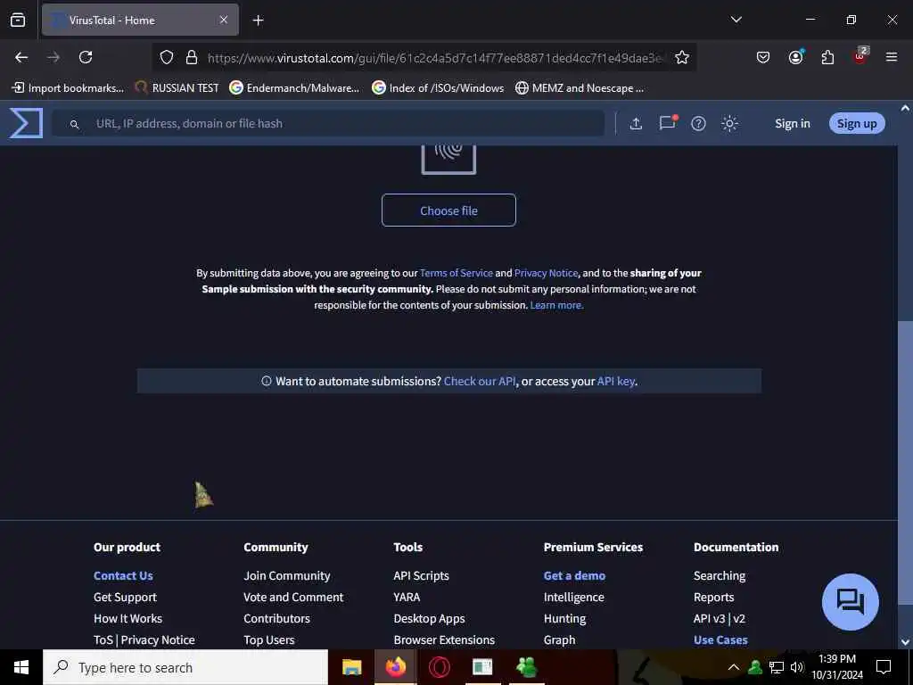Open API Scripts footer link
Screen dimensions: 913x685
[422, 575]
